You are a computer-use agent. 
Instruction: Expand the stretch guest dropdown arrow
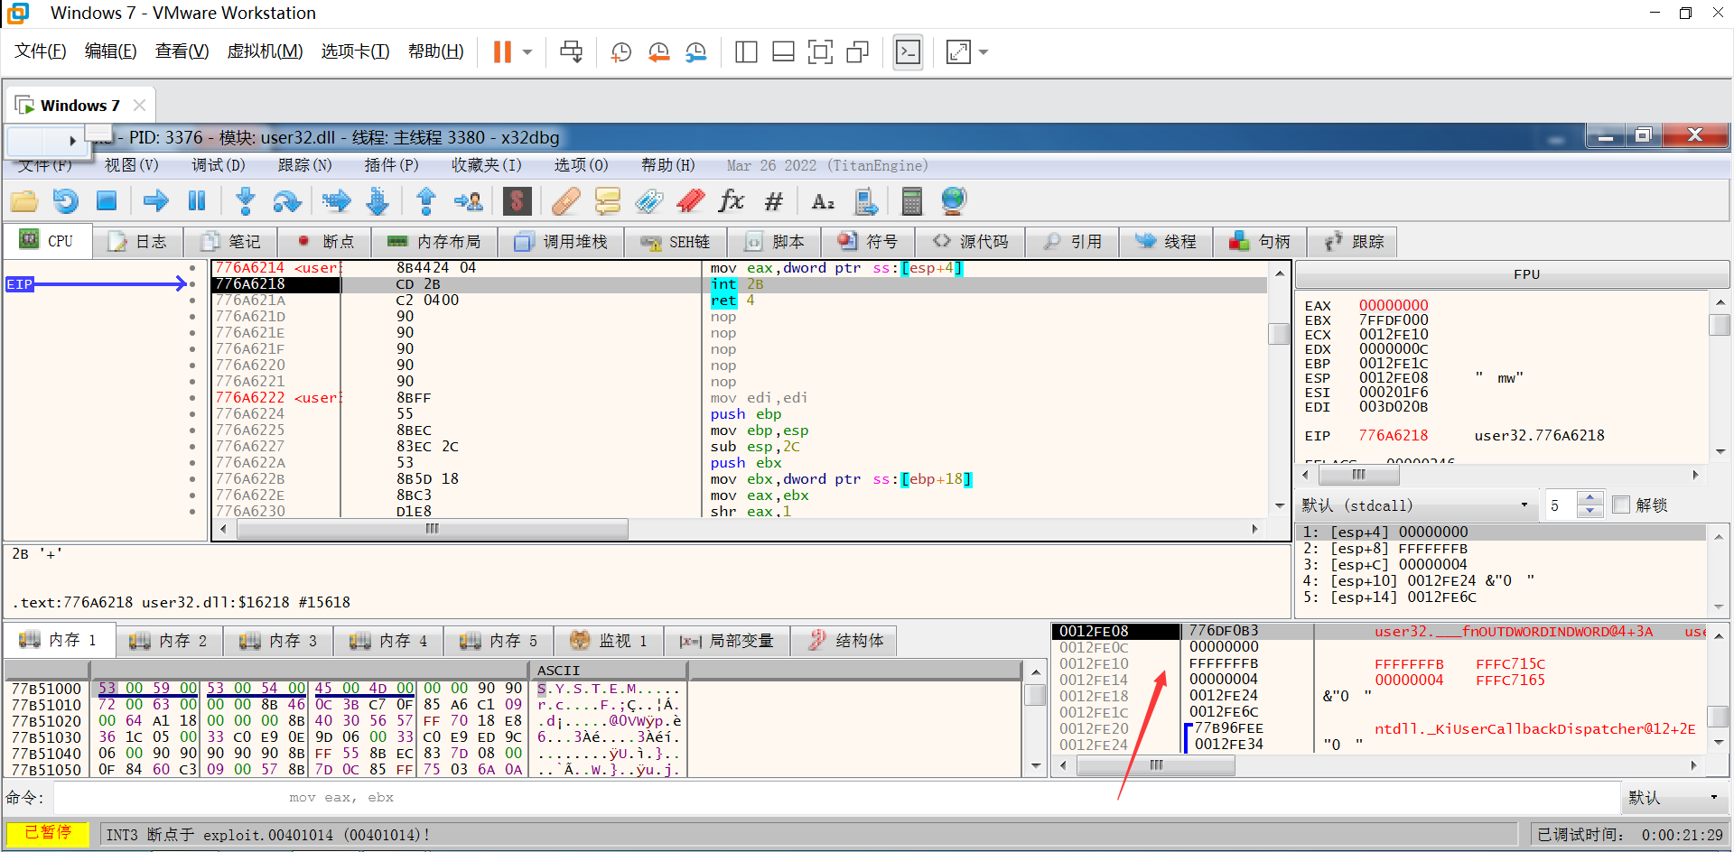click(984, 52)
